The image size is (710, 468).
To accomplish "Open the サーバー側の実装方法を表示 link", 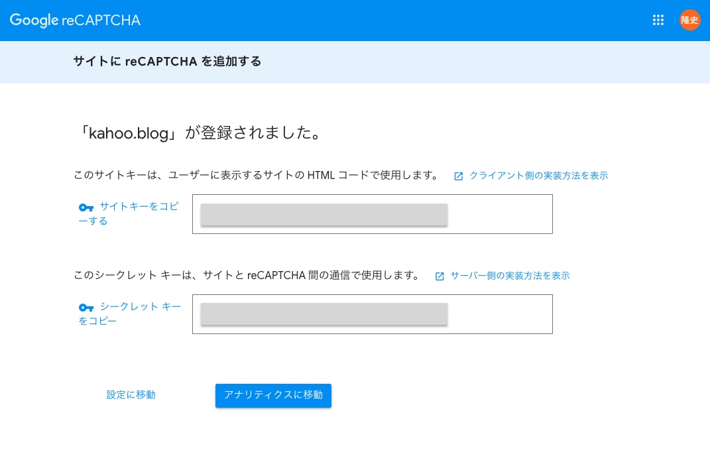I will coord(510,276).
